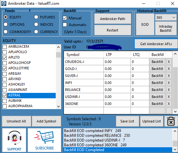Image resolution: width=178 pixels, height=153 pixels.
Task: Click the symbol table scroll-down arrow
Action: pos(175,112)
